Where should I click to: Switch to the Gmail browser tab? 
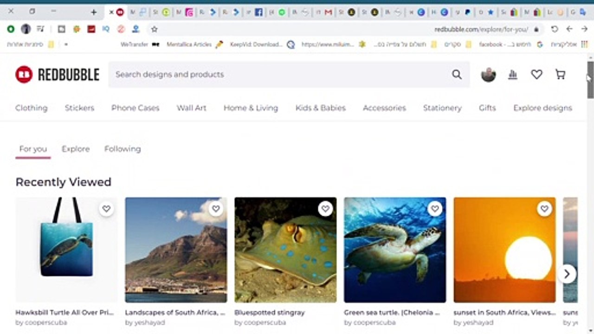329,13
